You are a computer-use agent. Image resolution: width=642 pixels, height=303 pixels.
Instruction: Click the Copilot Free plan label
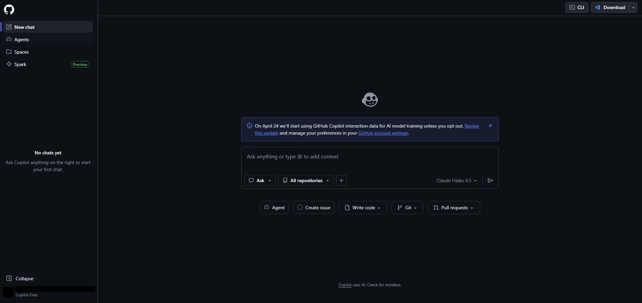click(x=26, y=295)
